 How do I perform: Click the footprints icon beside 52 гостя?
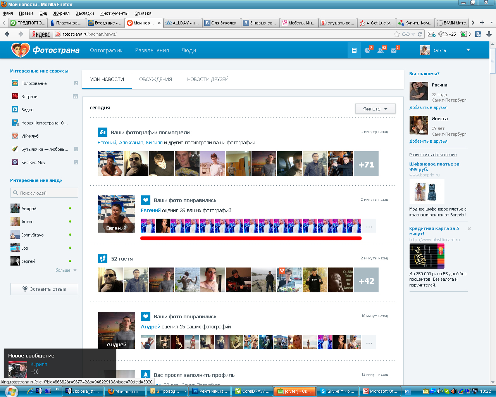click(x=103, y=258)
